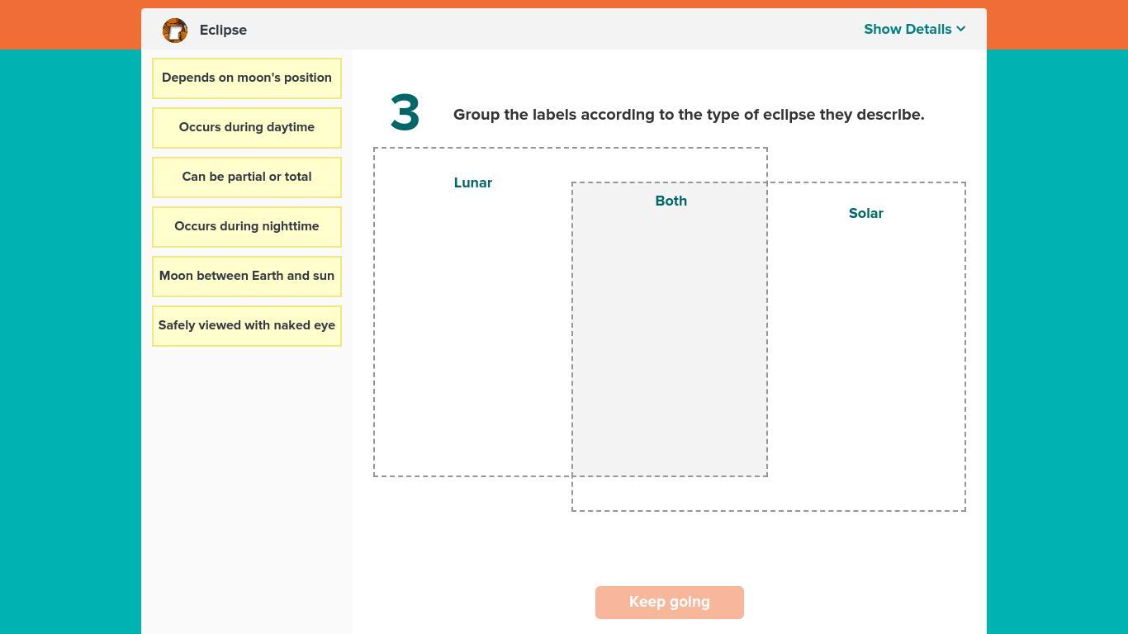The image size is (1128, 634).
Task: Select the 'Safely viewed with naked eye' label
Action: click(x=247, y=326)
